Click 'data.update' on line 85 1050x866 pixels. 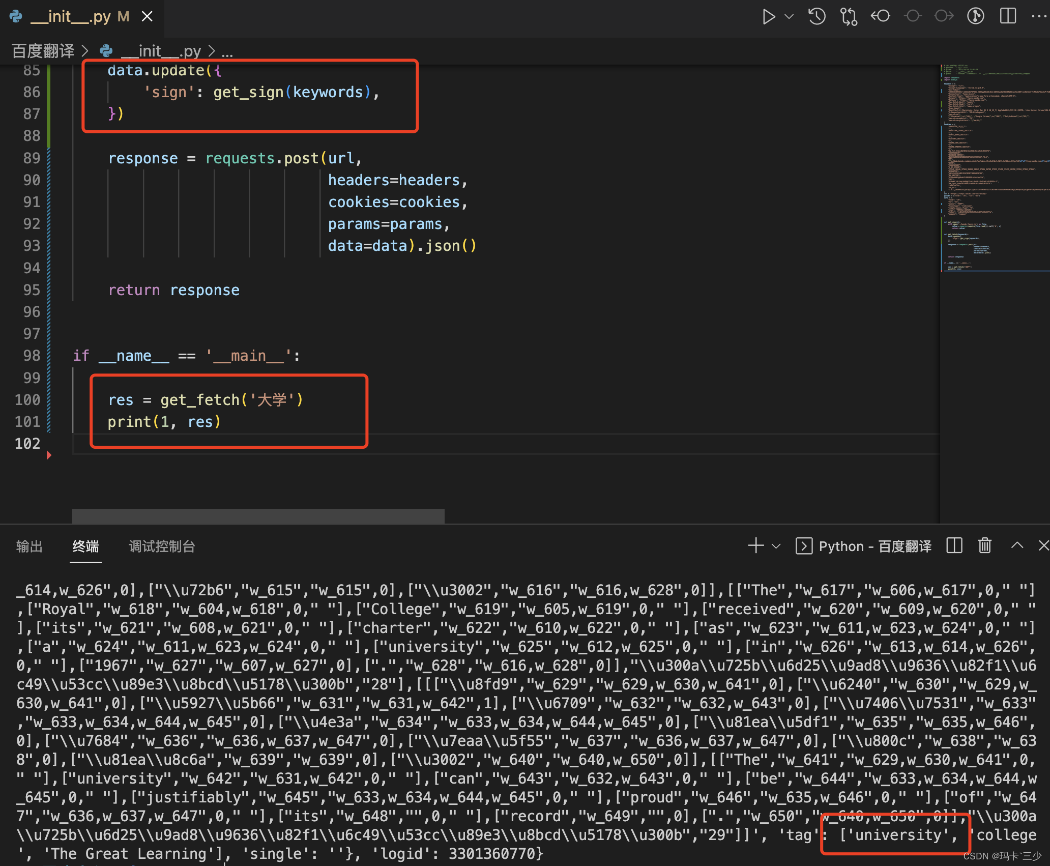[x=156, y=70]
